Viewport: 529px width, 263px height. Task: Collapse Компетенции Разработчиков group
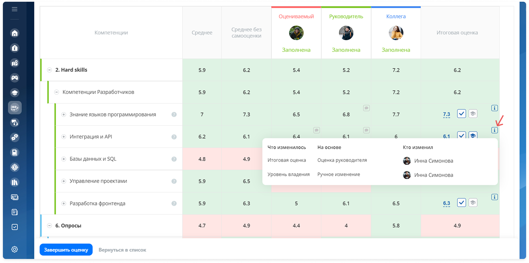point(57,92)
